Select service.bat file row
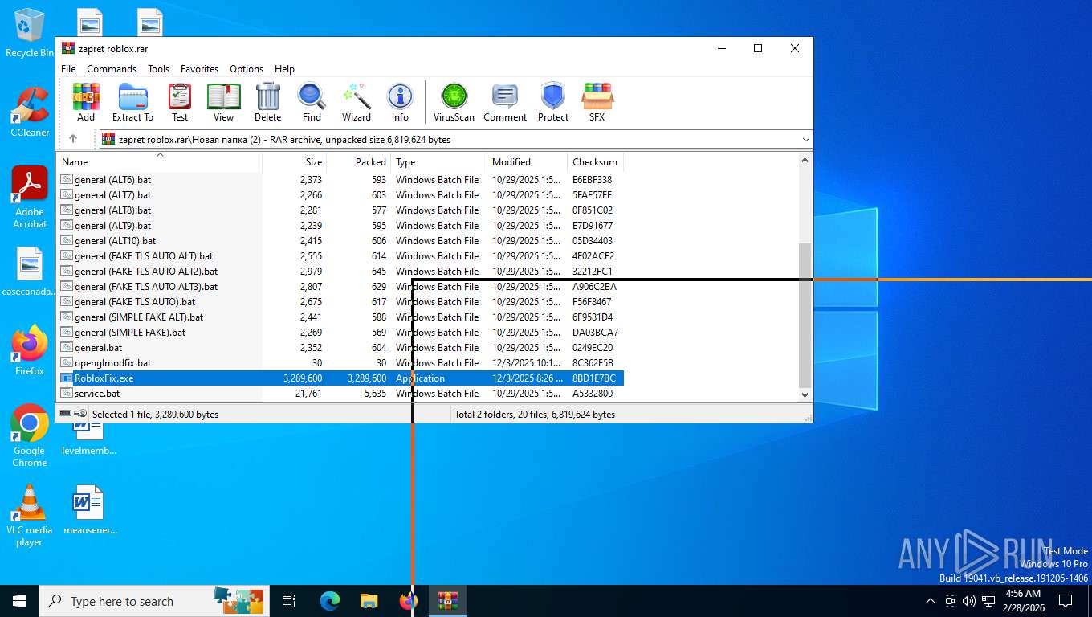This screenshot has width=1092, height=617. 340,393
